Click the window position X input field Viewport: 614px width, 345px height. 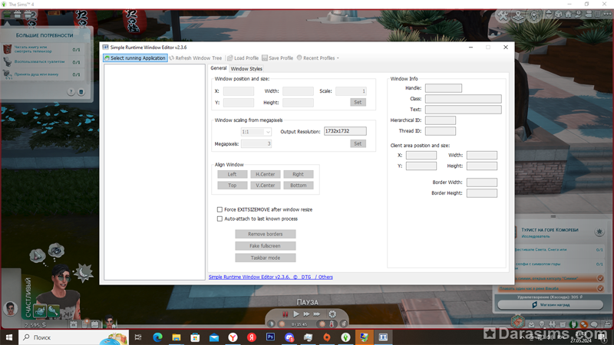[239, 91]
